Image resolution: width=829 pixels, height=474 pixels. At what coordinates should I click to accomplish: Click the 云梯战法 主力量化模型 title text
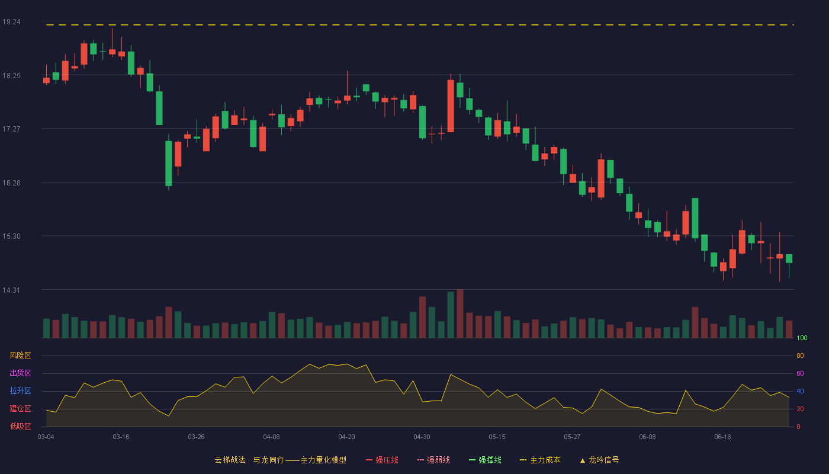tap(280, 460)
